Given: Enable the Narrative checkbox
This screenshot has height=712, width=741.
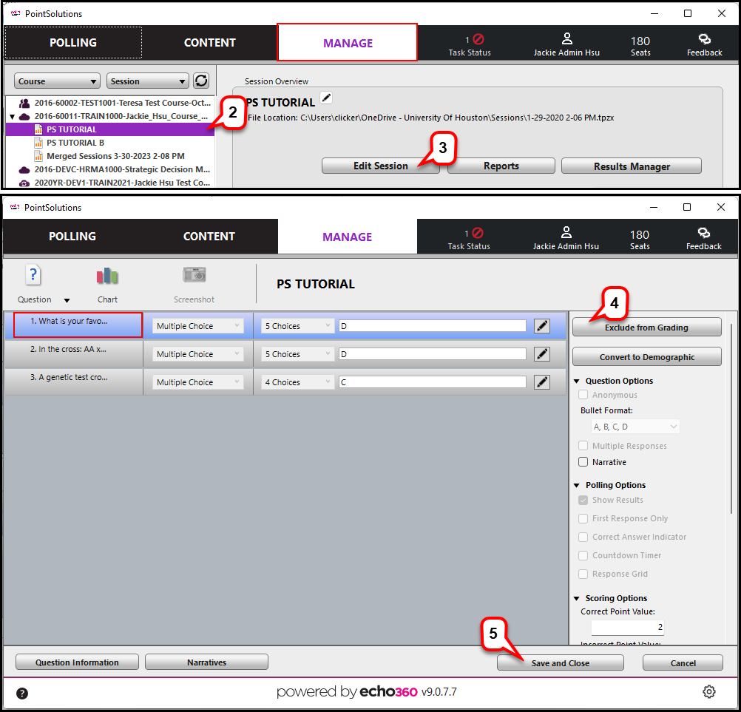Looking at the screenshot, I should (x=583, y=462).
